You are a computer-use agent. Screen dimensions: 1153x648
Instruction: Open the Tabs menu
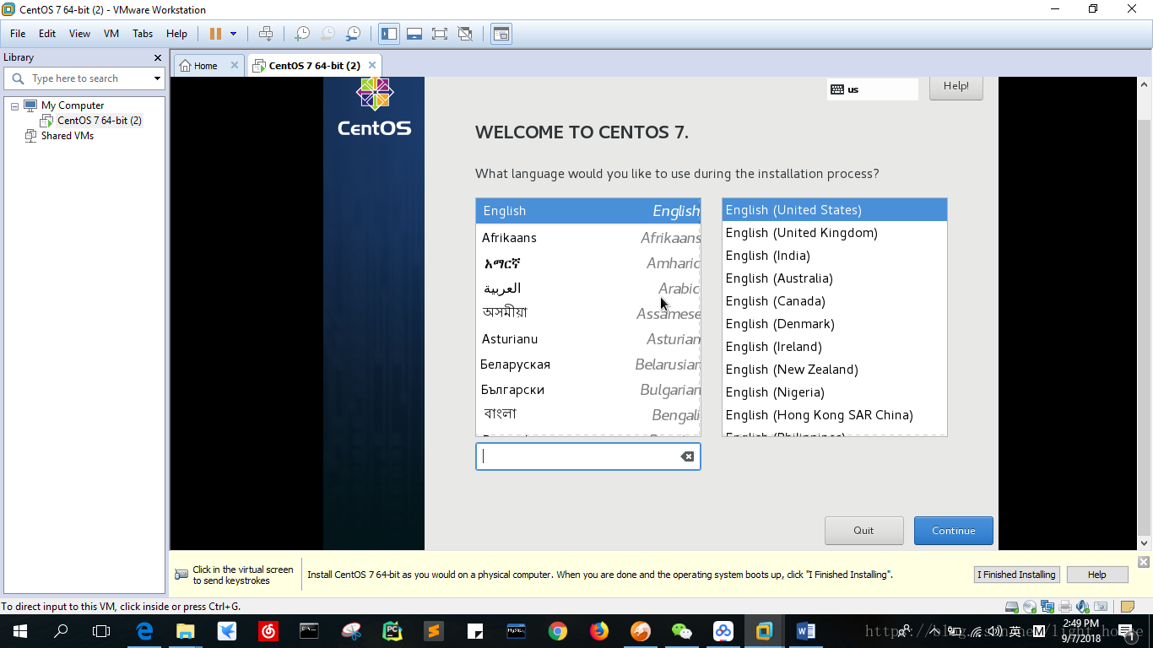tap(143, 34)
